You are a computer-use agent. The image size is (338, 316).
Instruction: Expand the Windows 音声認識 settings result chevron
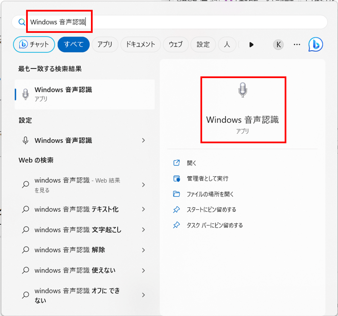(143, 140)
